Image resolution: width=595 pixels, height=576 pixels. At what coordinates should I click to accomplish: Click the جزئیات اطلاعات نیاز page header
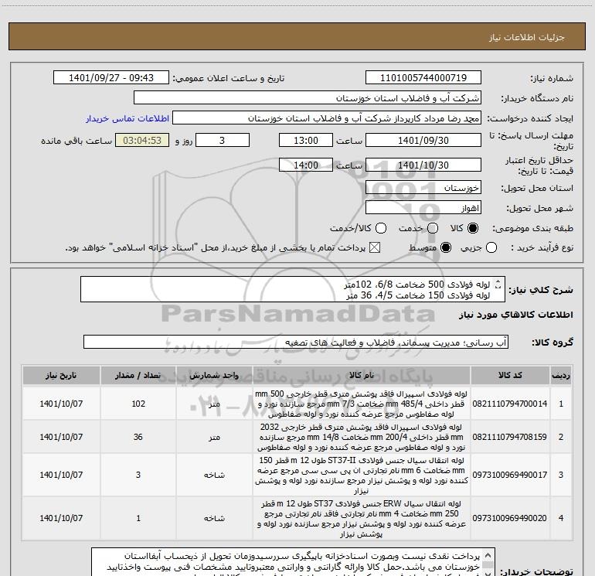tap(527, 37)
